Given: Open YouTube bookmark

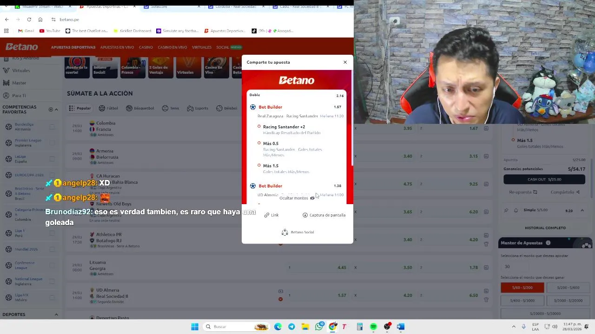Looking at the screenshot, I should (x=50, y=31).
